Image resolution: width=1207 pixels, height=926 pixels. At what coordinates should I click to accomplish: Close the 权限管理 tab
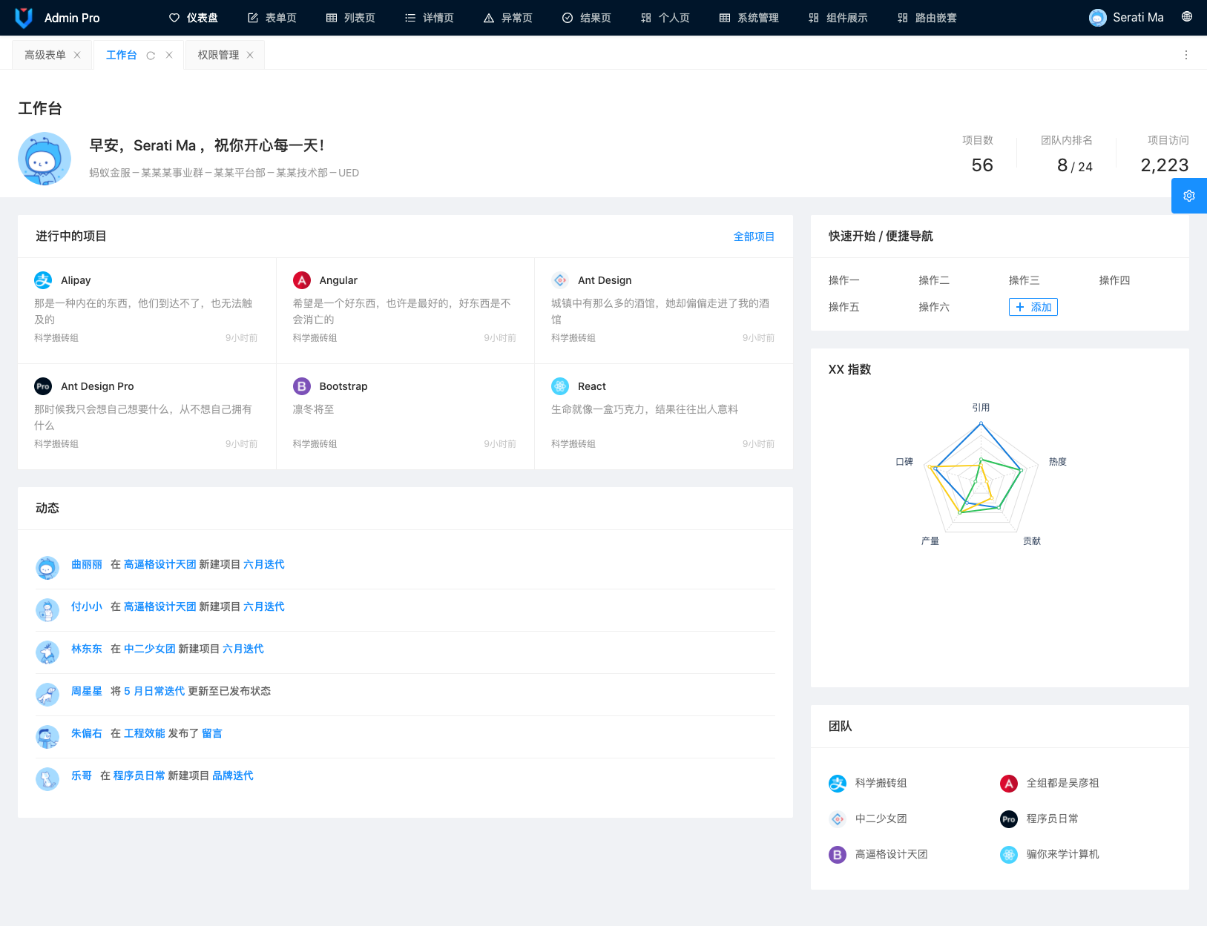250,56
